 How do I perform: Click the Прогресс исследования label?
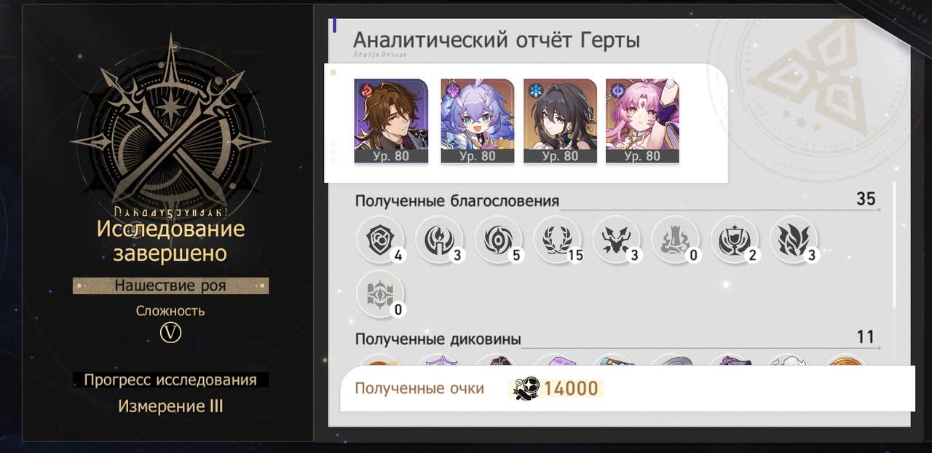point(170,380)
